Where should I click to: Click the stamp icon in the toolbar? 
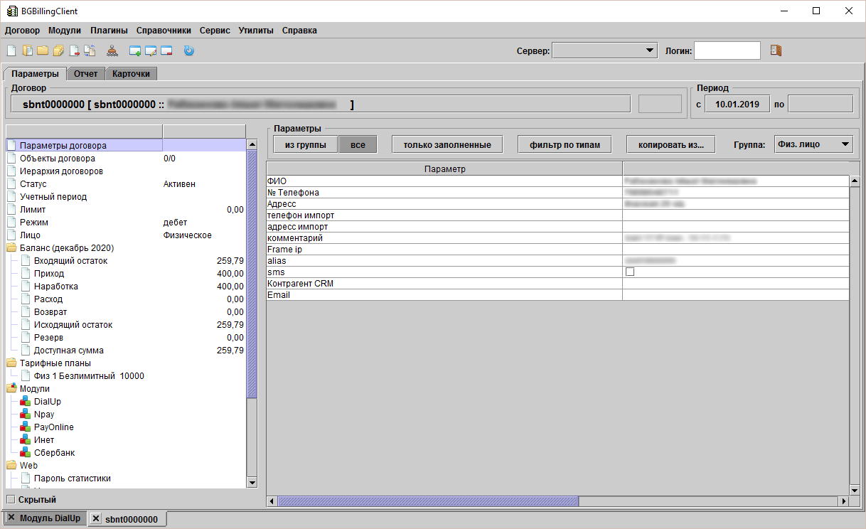[112, 50]
